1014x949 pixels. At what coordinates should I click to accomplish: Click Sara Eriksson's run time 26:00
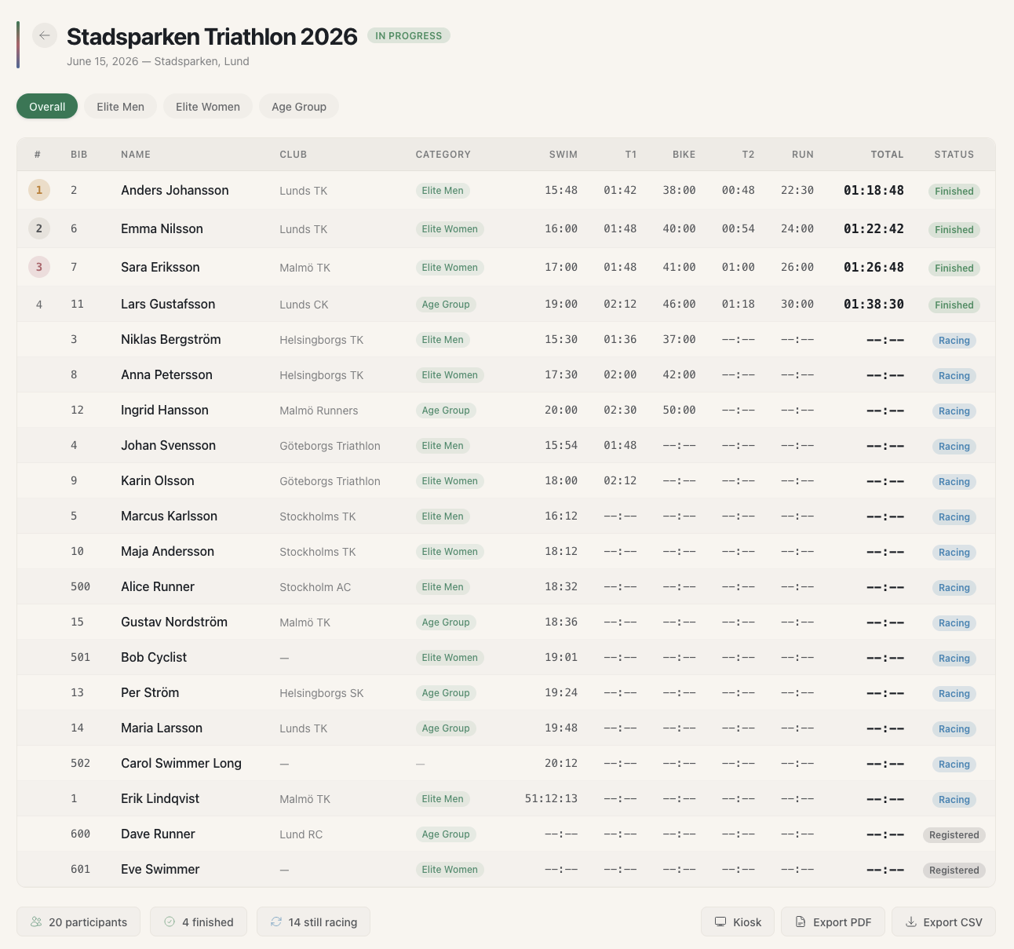coord(797,267)
